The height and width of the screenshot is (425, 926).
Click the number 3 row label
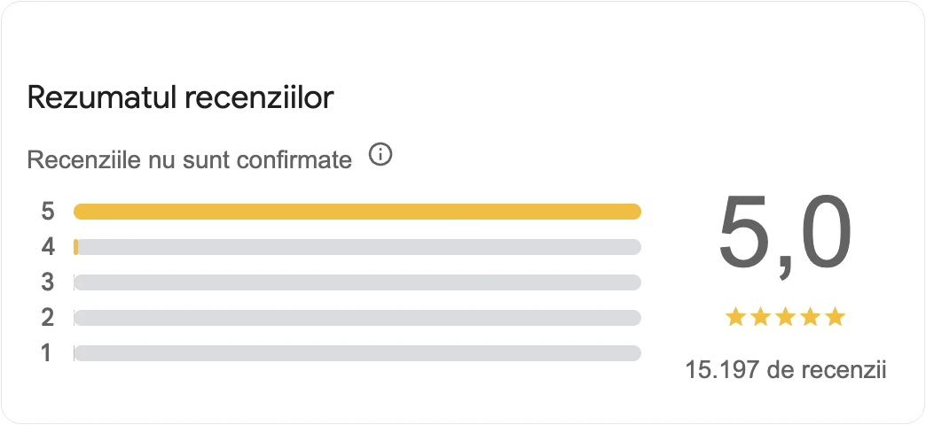(48, 282)
